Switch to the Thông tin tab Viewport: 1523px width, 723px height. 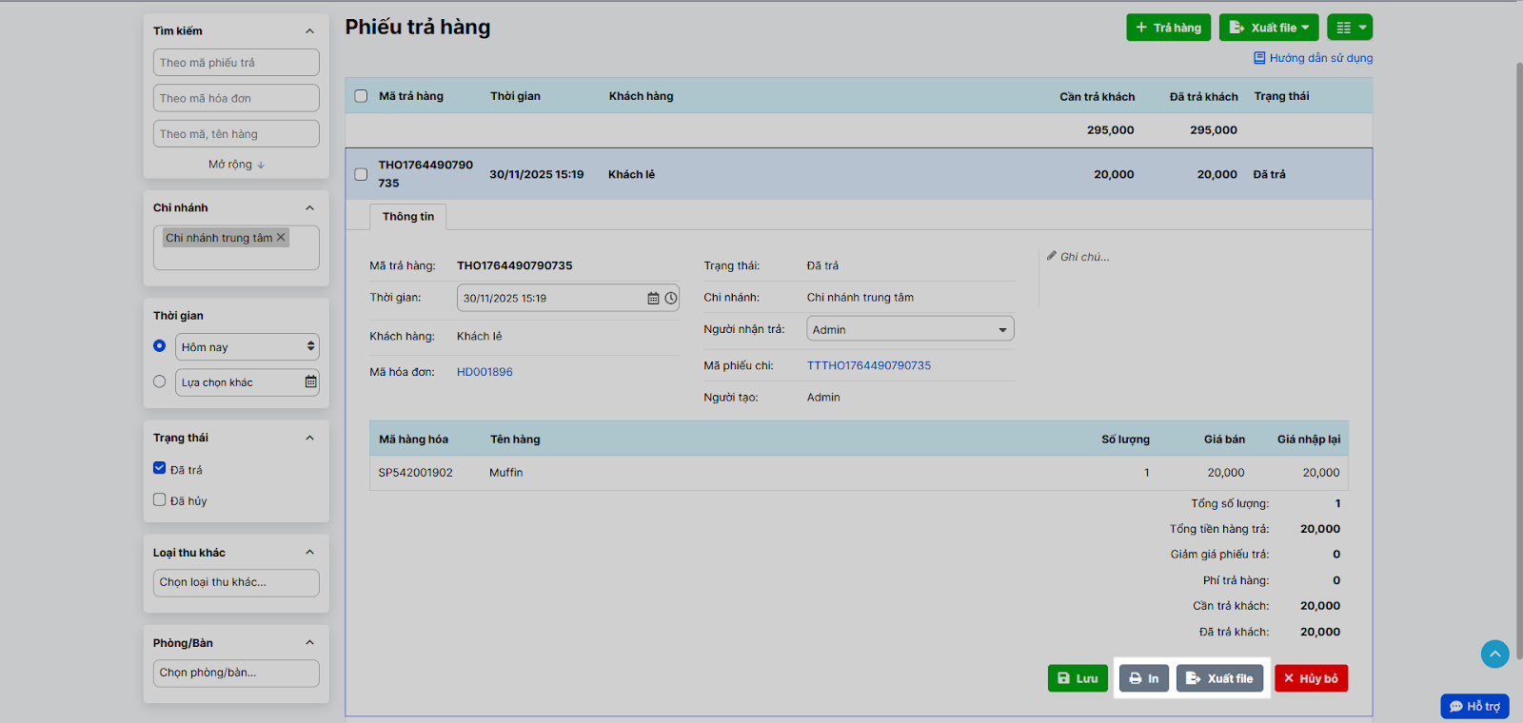point(408,217)
